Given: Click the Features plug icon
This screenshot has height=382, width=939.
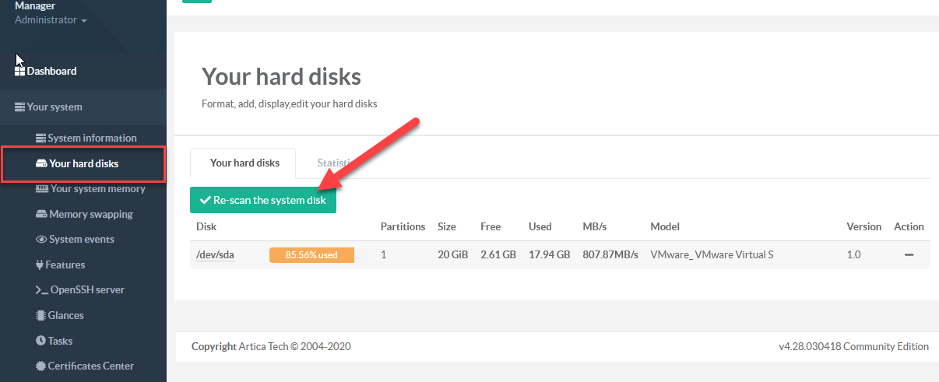Looking at the screenshot, I should pyautogui.click(x=40, y=265).
